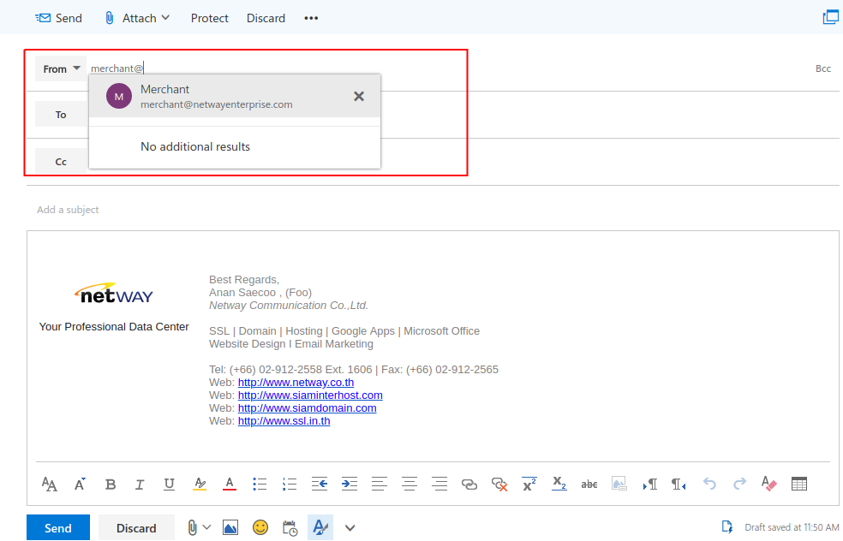The image size is (843, 541).
Task: Insert a table into the message
Action: [799, 484]
